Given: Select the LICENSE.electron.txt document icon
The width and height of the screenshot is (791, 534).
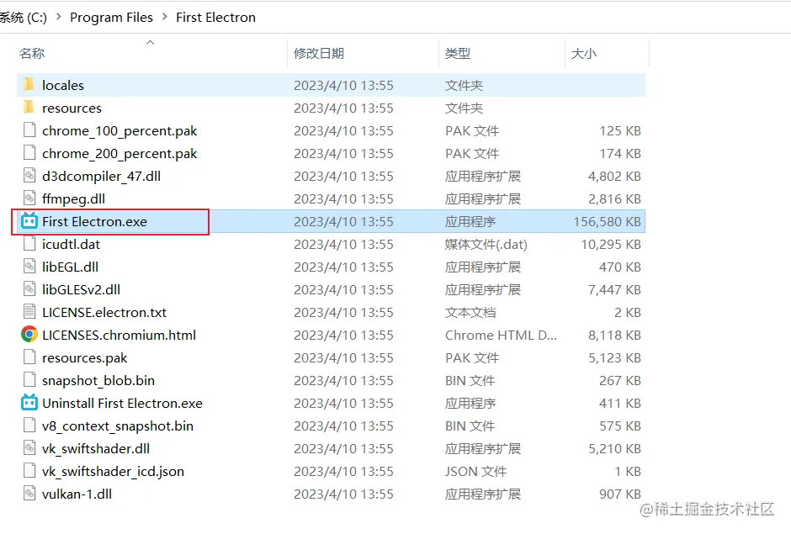Looking at the screenshot, I should coord(29,312).
